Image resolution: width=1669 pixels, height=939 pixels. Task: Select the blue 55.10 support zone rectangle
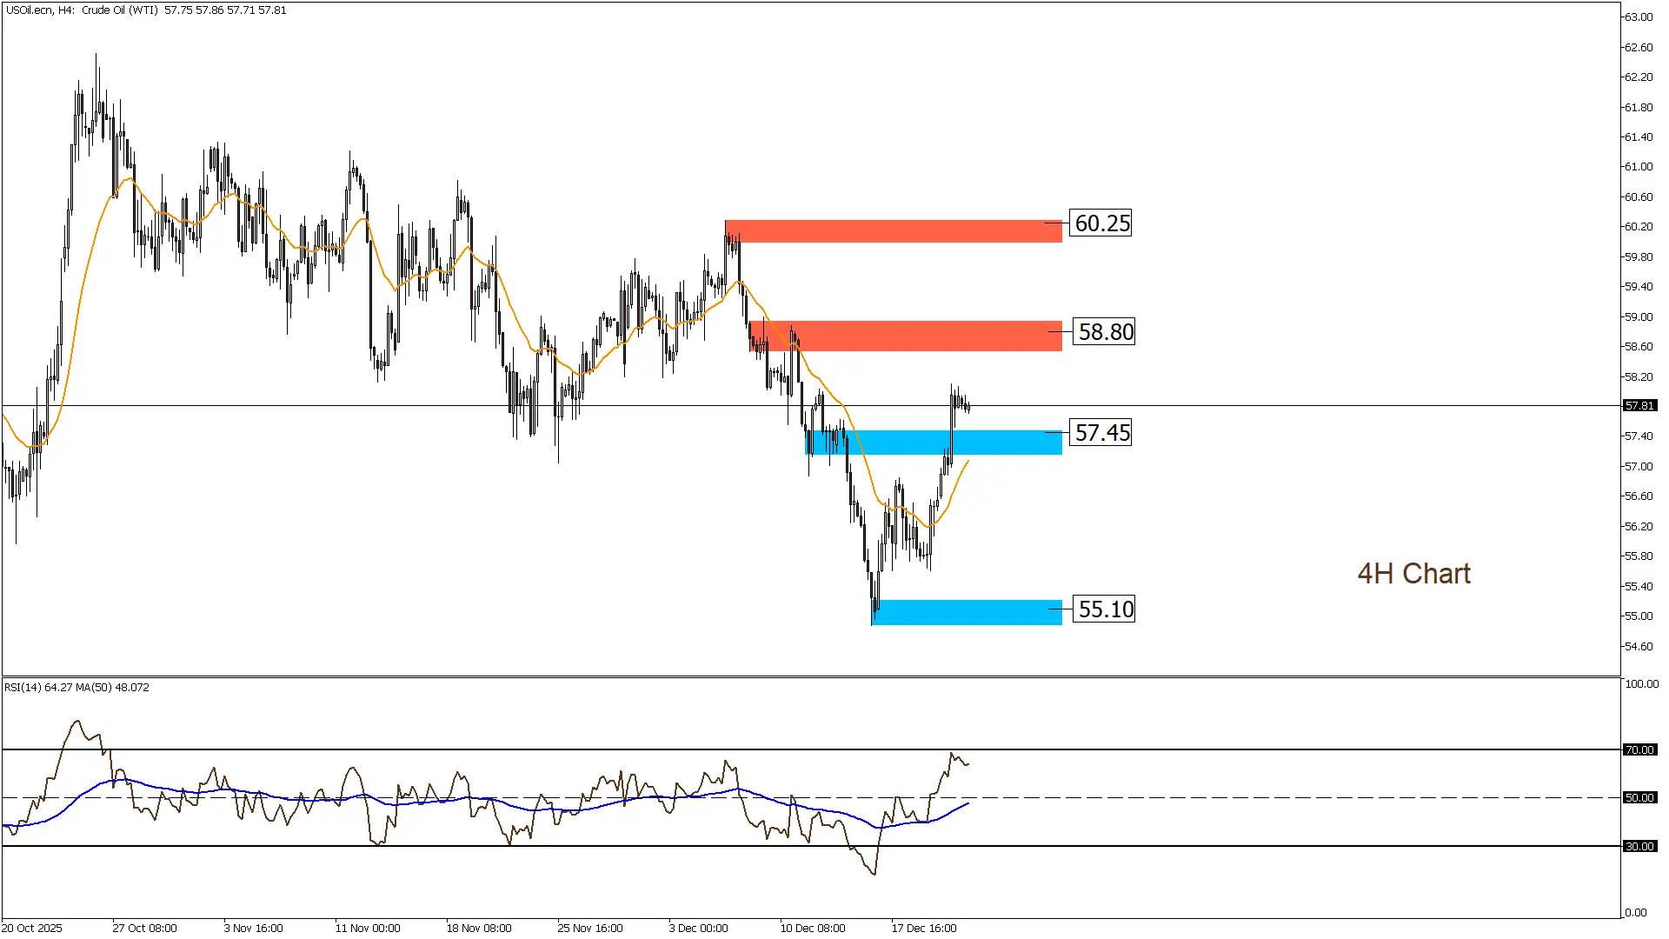click(x=965, y=612)
